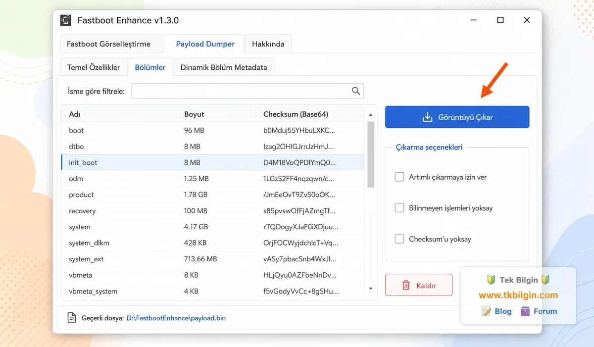This screenshot has height=347, width=594.
Task: Click the partition list scrollbar thumb
Action: (371, 155)
